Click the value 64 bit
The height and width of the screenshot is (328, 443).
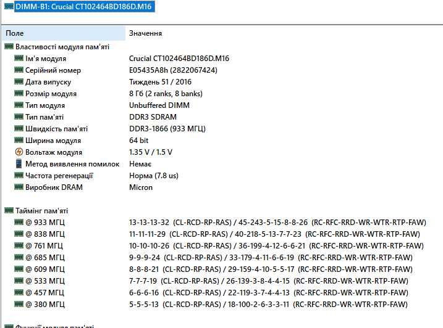[139, 141]
